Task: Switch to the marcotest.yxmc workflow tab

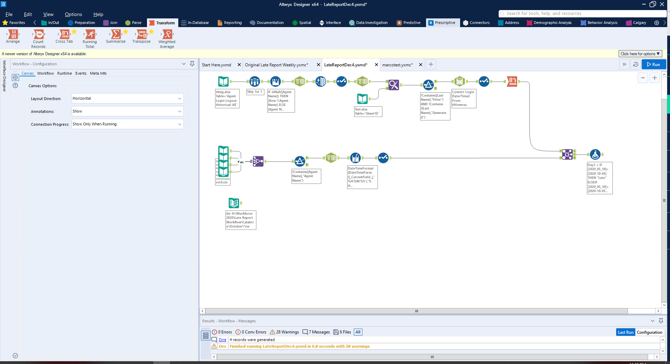Action: tap(397, 65)
